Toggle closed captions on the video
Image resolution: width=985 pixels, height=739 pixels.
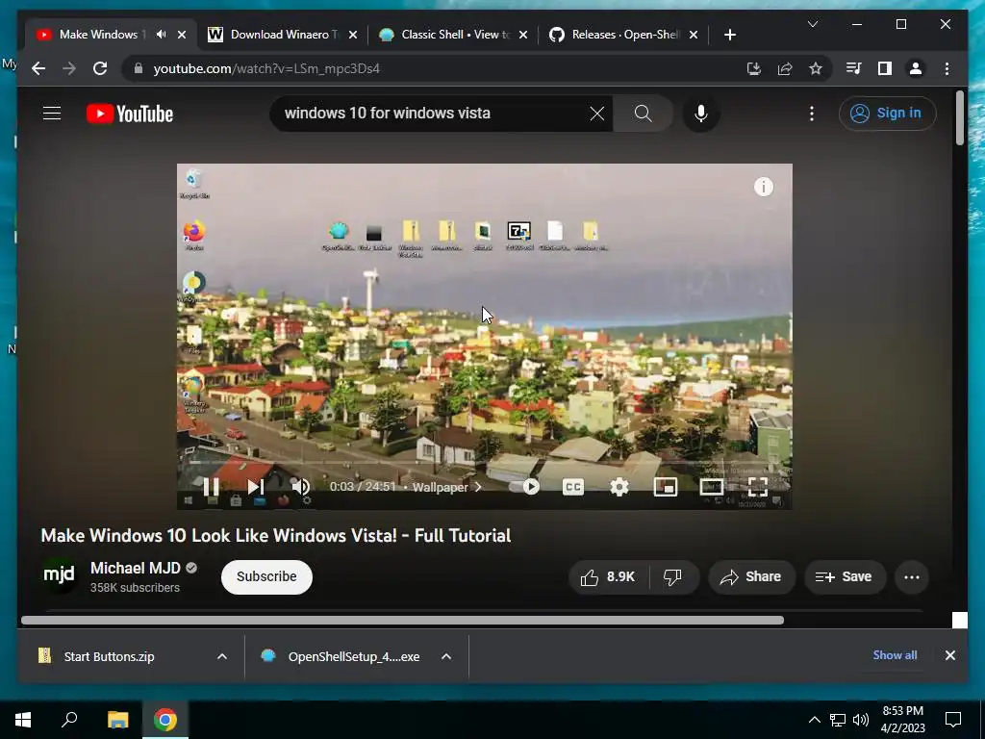click(x=573, y=486)
